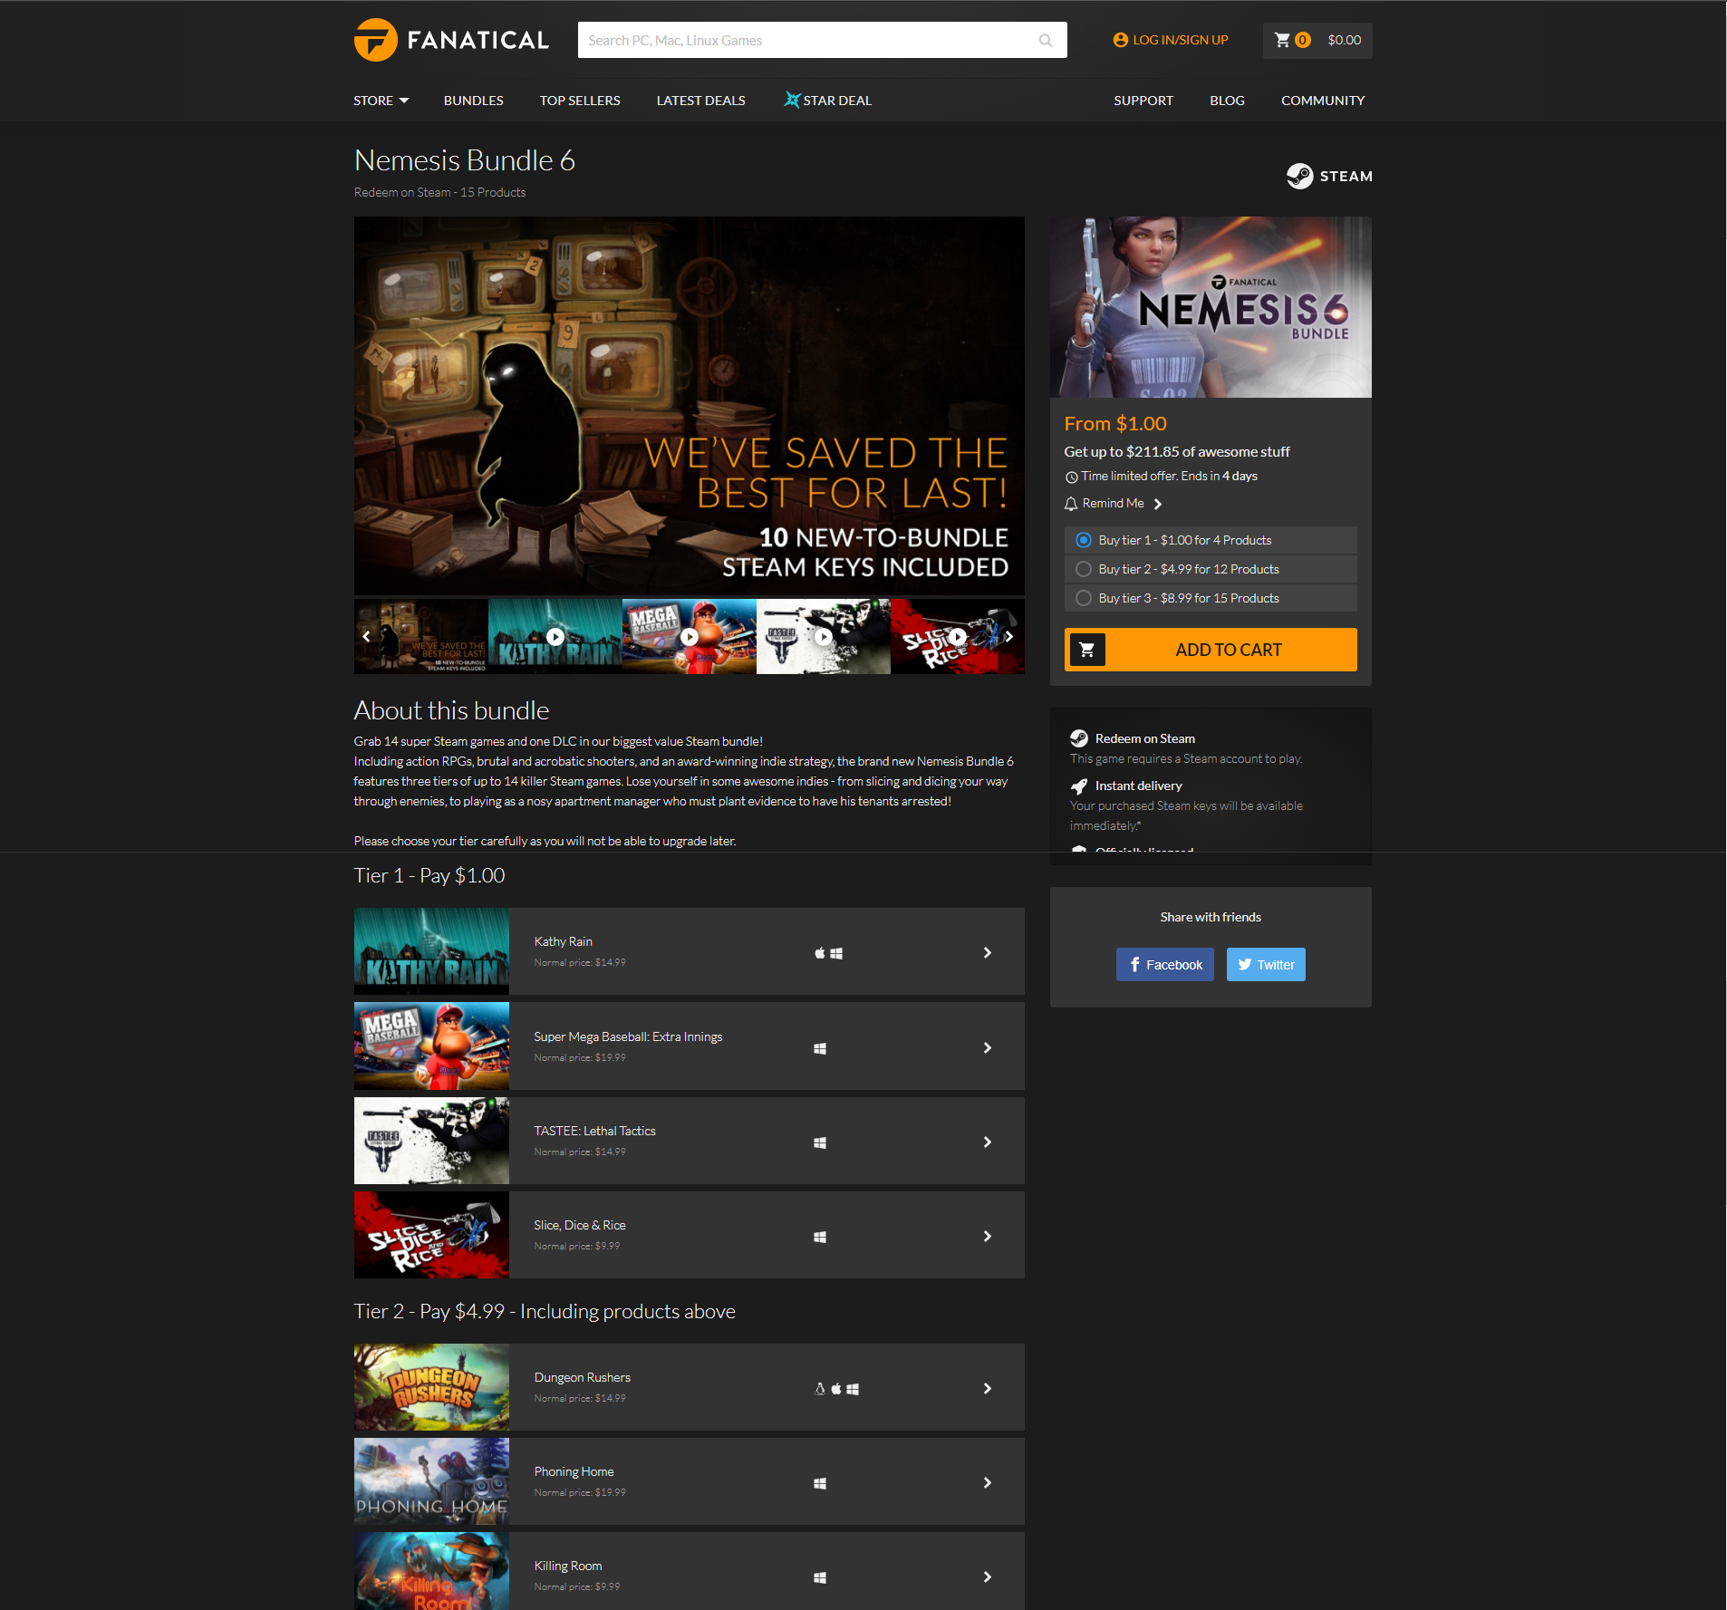Click the main bundle hero banner
The image size is (1727, 1610).
(x=690, y=406)
